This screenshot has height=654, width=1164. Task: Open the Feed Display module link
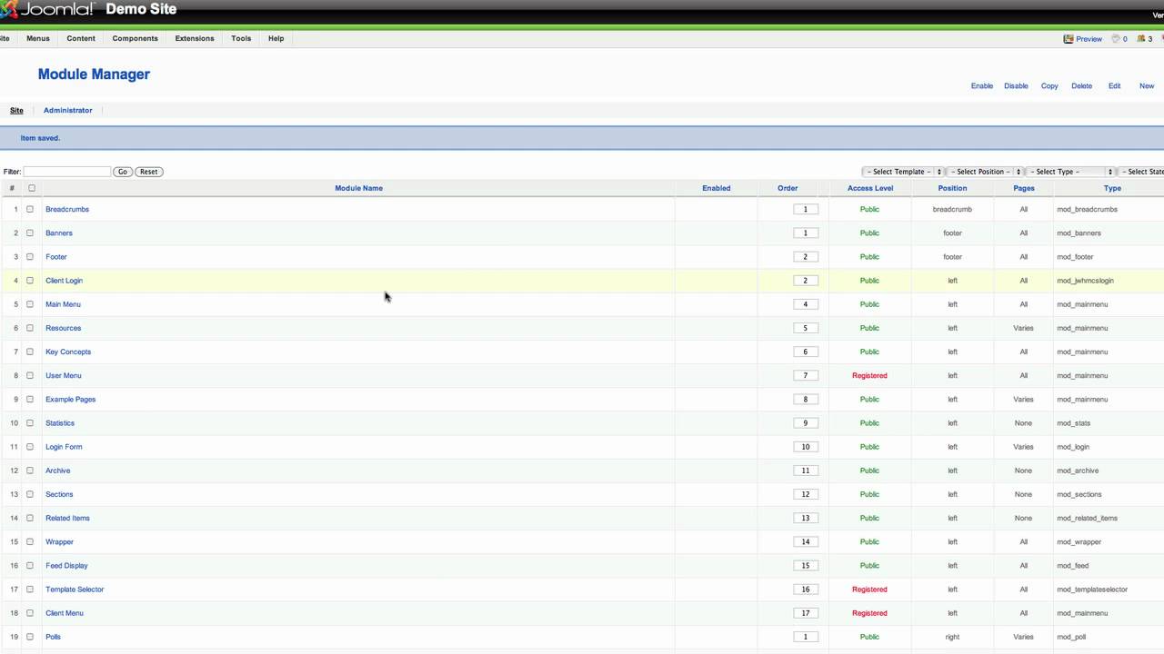tap(66, 566)
